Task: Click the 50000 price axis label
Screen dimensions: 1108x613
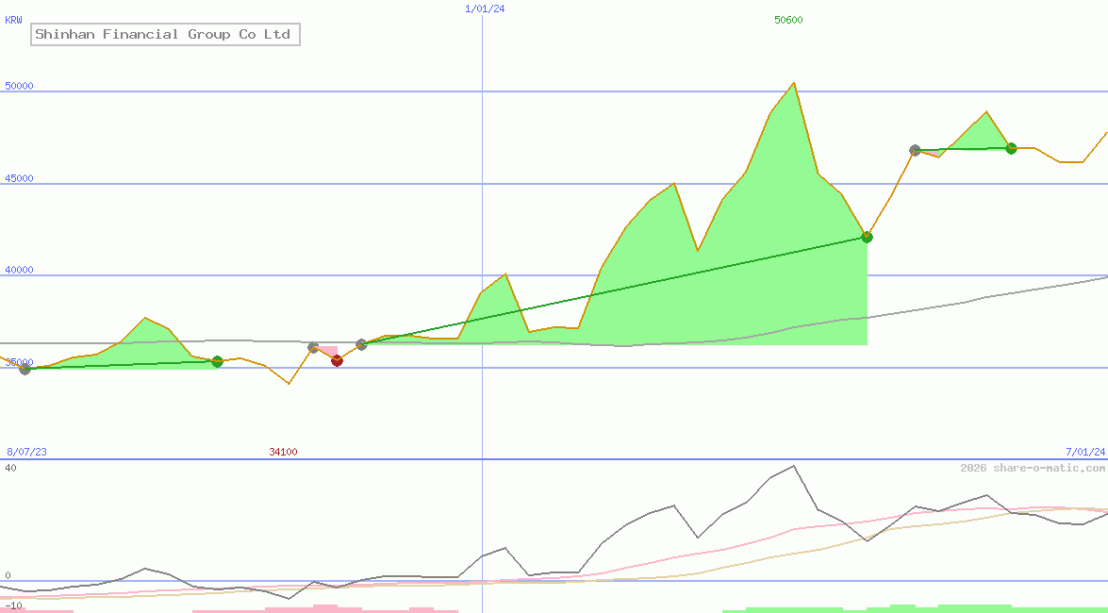Action: pyautogui.click(x=19, y=86)
